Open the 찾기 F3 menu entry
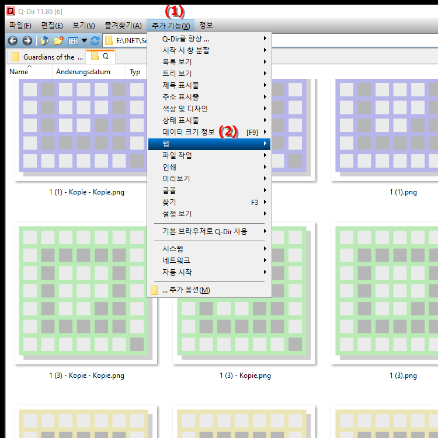Viewport: 438px width, 438px height. point(209,202)
